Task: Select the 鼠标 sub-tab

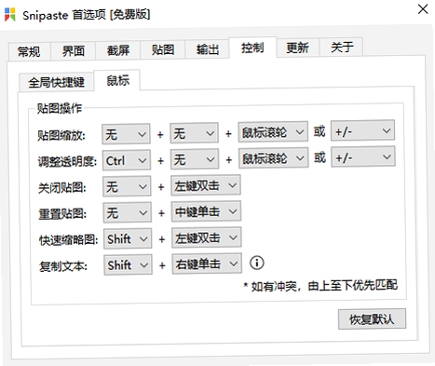Action: (117, 80)
